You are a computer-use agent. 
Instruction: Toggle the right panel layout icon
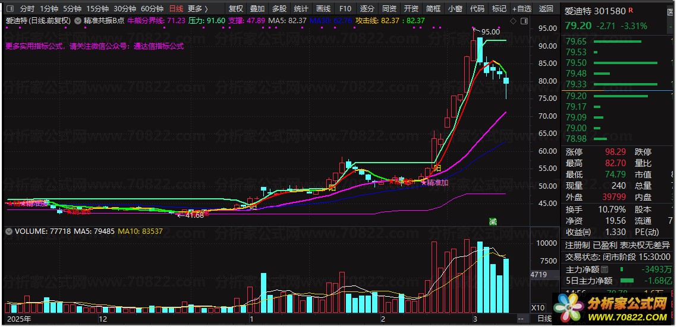(x=524, y=21)
